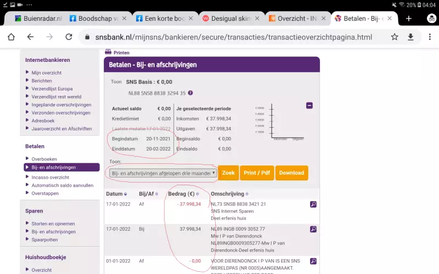The width and height of the screenshot is (439, 274).
Task: Click the lock icon in the address bar
Action: click(x=87, y=37)
